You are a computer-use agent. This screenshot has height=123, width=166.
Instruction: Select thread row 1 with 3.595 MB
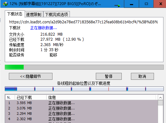[x=82, y=103]
